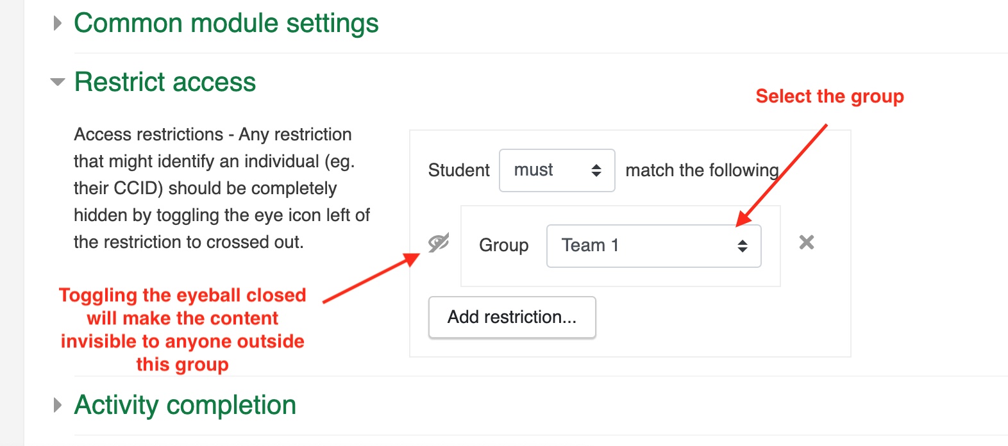This screenshot has height=446, width=1008.
Task: Click the Team 1 text in selector
Action: (x=590, y=245)
